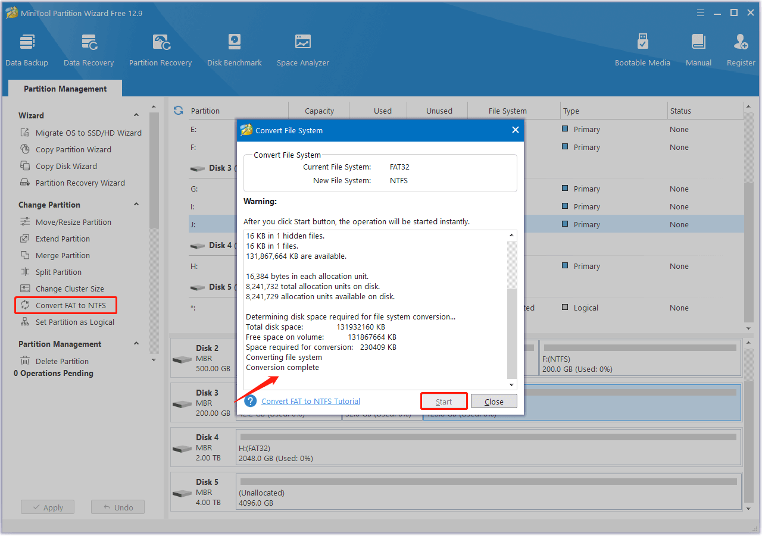
Task: Refresh the partition list
Action: [x=178, y=111]
